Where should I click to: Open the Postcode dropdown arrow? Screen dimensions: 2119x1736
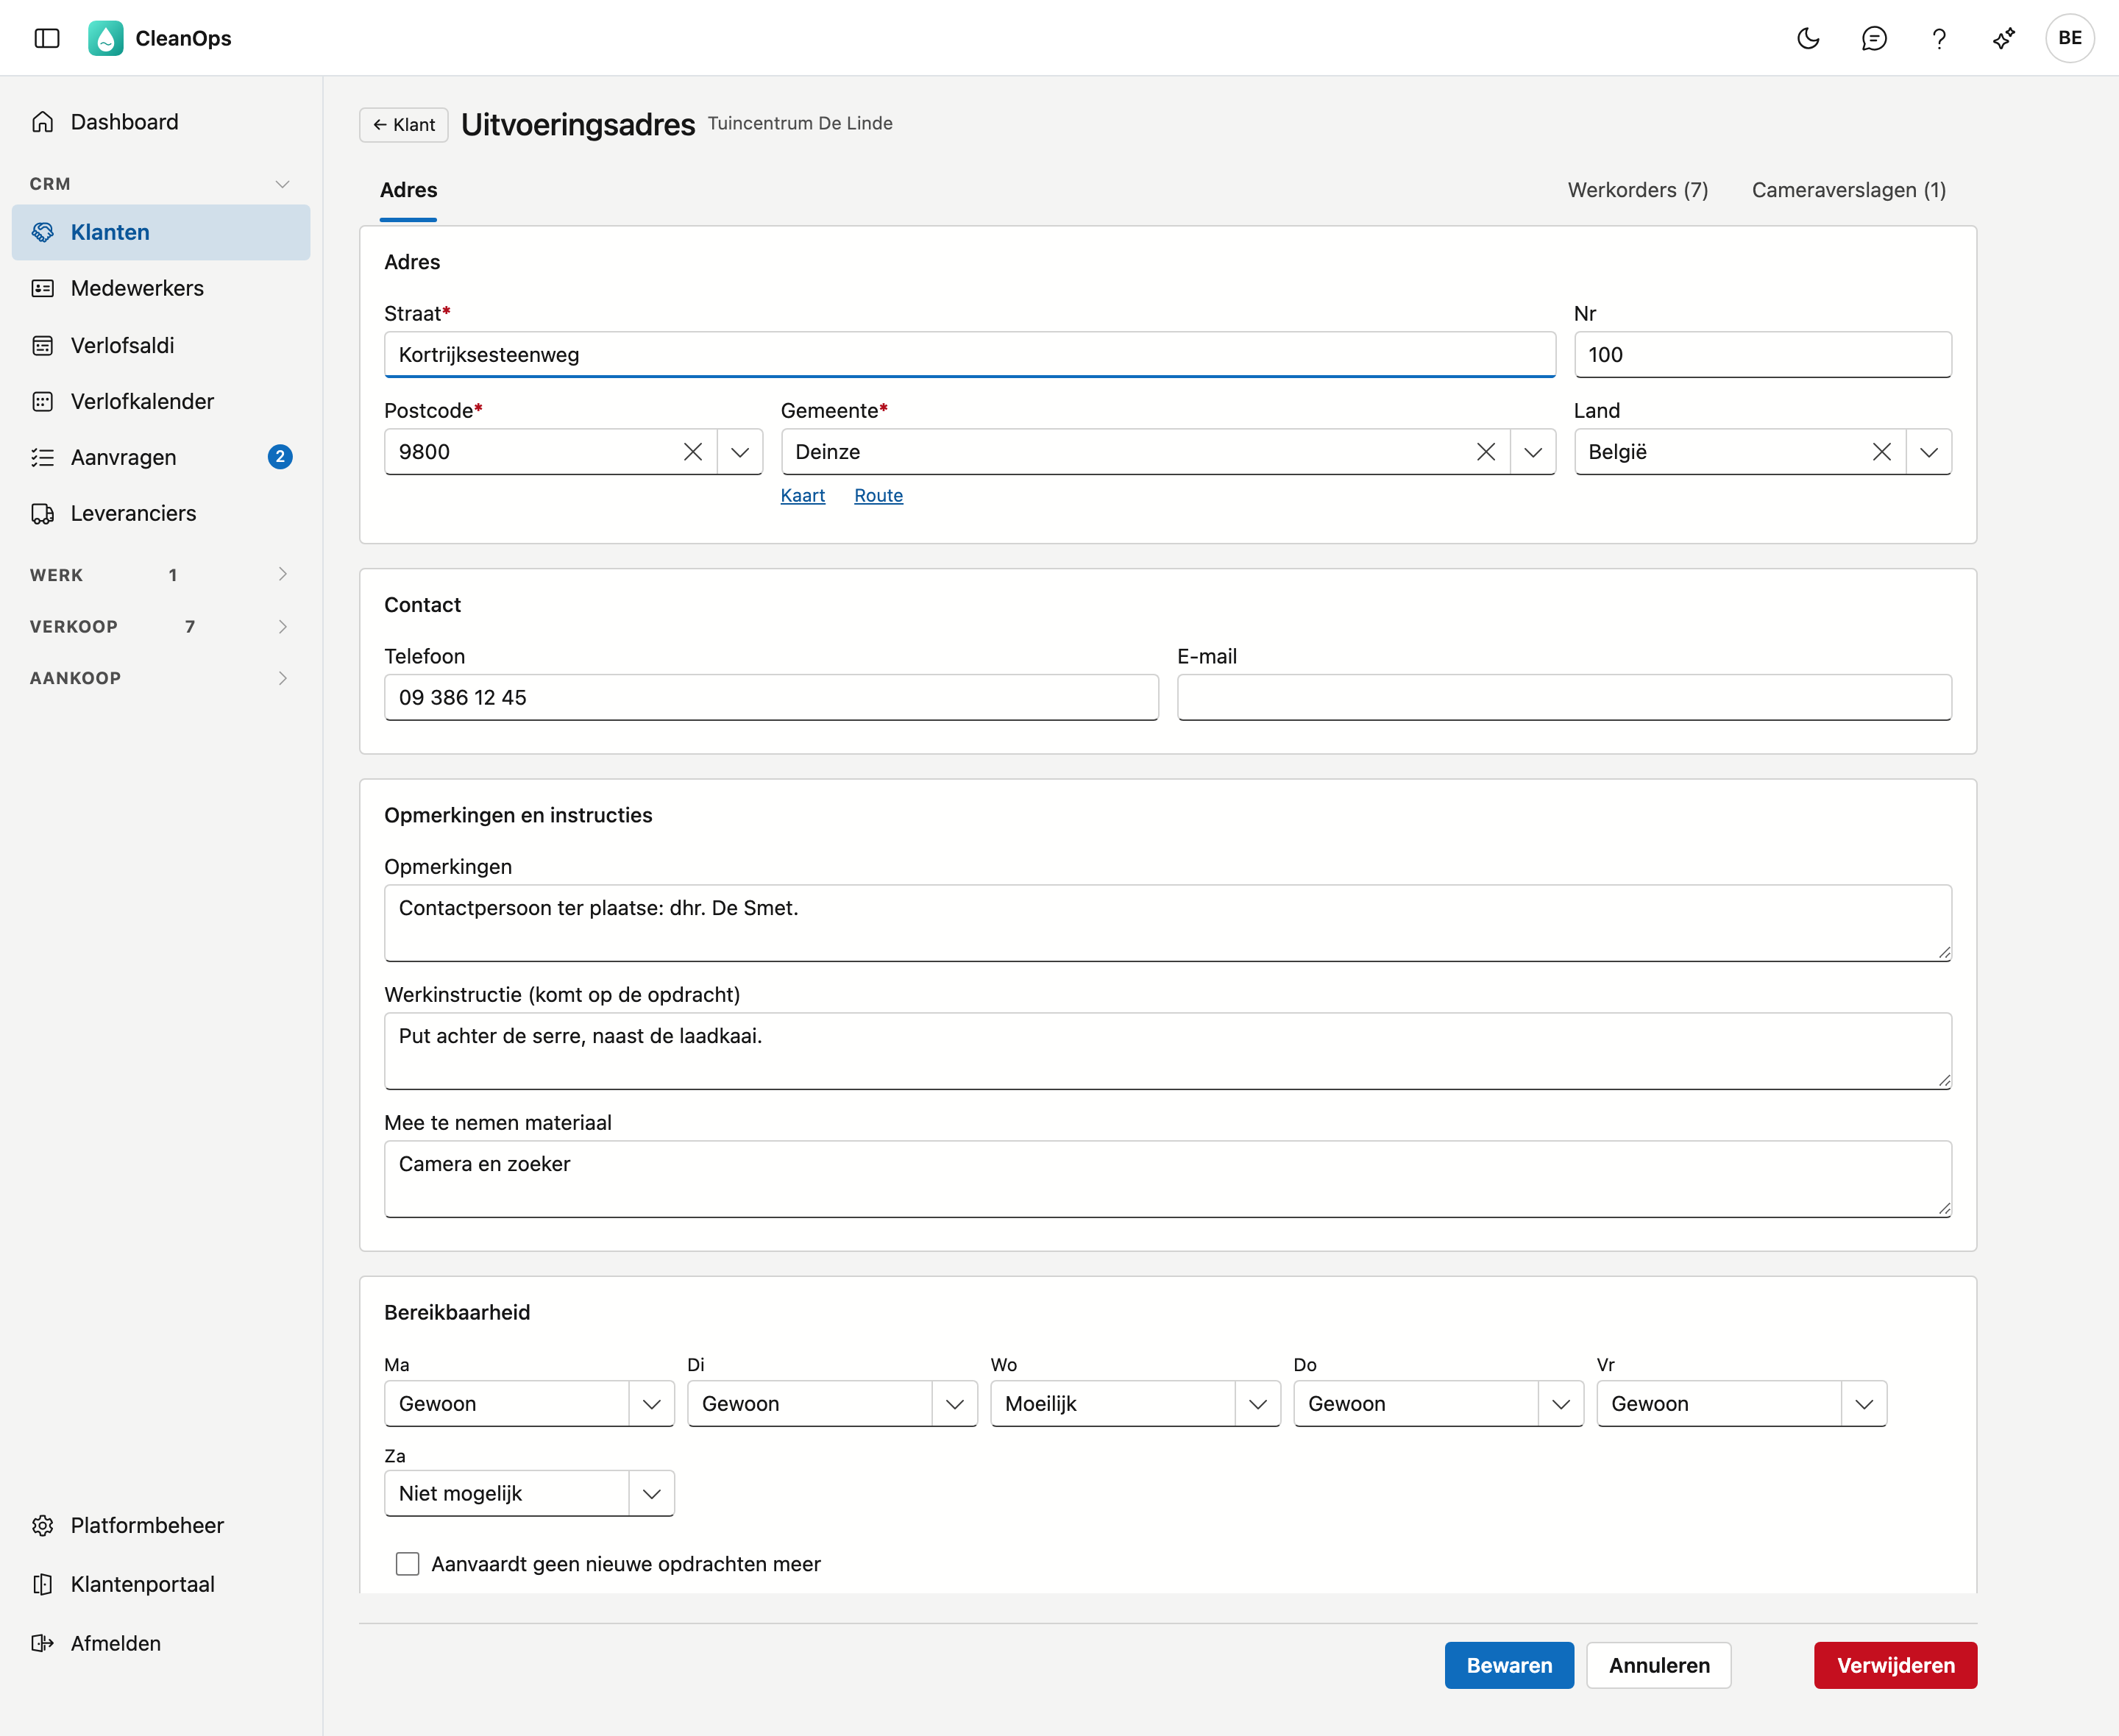740,452
